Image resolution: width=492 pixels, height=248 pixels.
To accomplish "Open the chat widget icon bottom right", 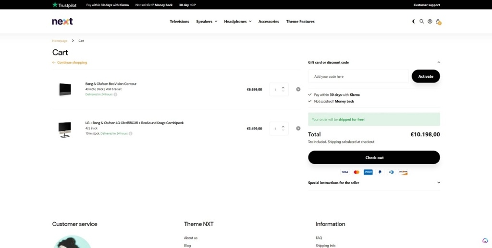I will (485, 241).
